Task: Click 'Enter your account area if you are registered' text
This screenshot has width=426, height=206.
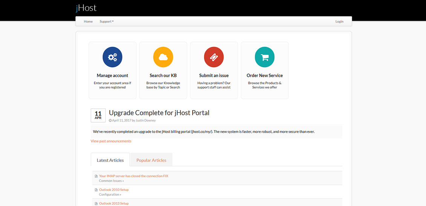Action: click(x=112, y=85)
